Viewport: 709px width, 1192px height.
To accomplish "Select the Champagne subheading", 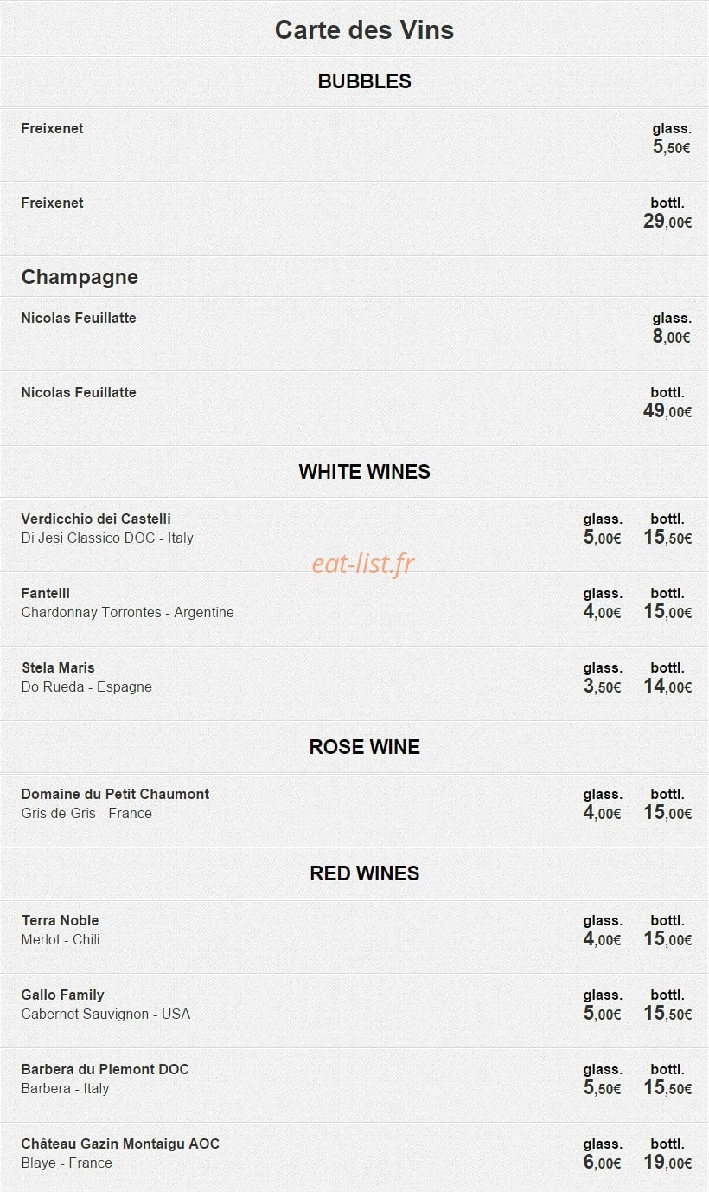I will point(80,277).
